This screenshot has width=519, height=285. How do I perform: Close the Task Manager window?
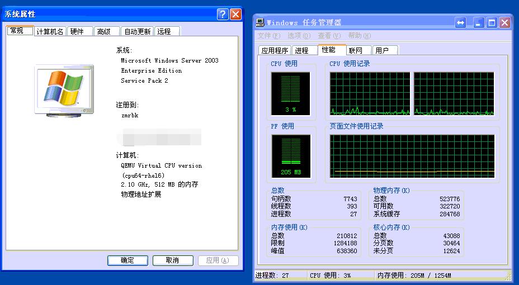504,23
